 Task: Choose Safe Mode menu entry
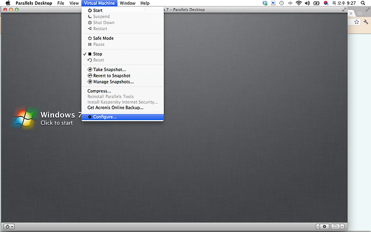coord(122,38)
